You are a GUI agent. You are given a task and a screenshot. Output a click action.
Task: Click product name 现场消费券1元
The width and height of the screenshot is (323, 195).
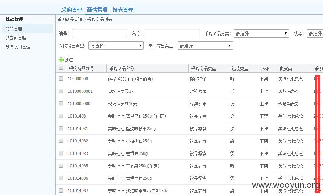point(122,91)
